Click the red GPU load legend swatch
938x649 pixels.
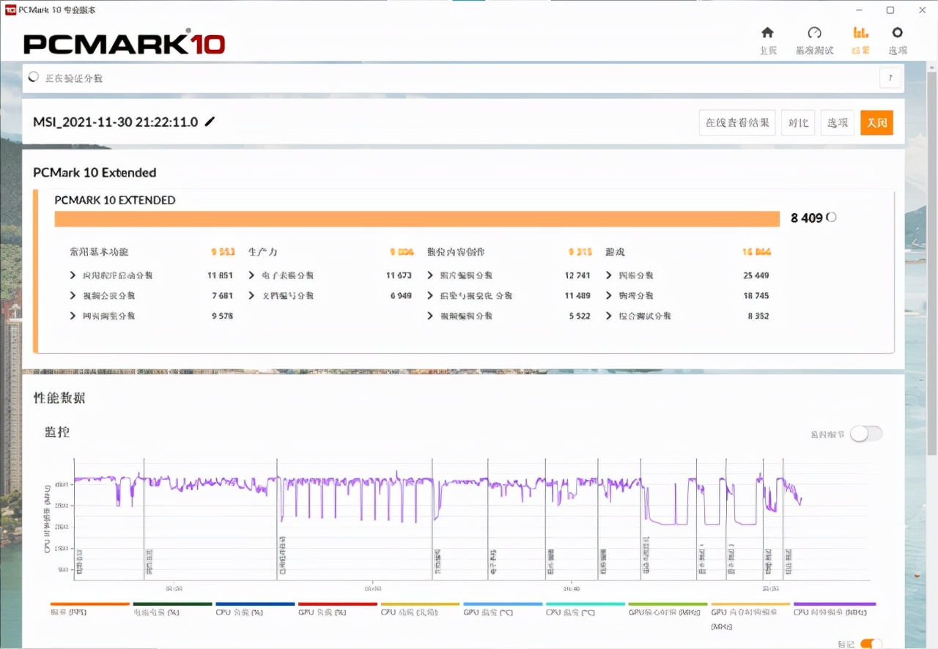point(337,605)
